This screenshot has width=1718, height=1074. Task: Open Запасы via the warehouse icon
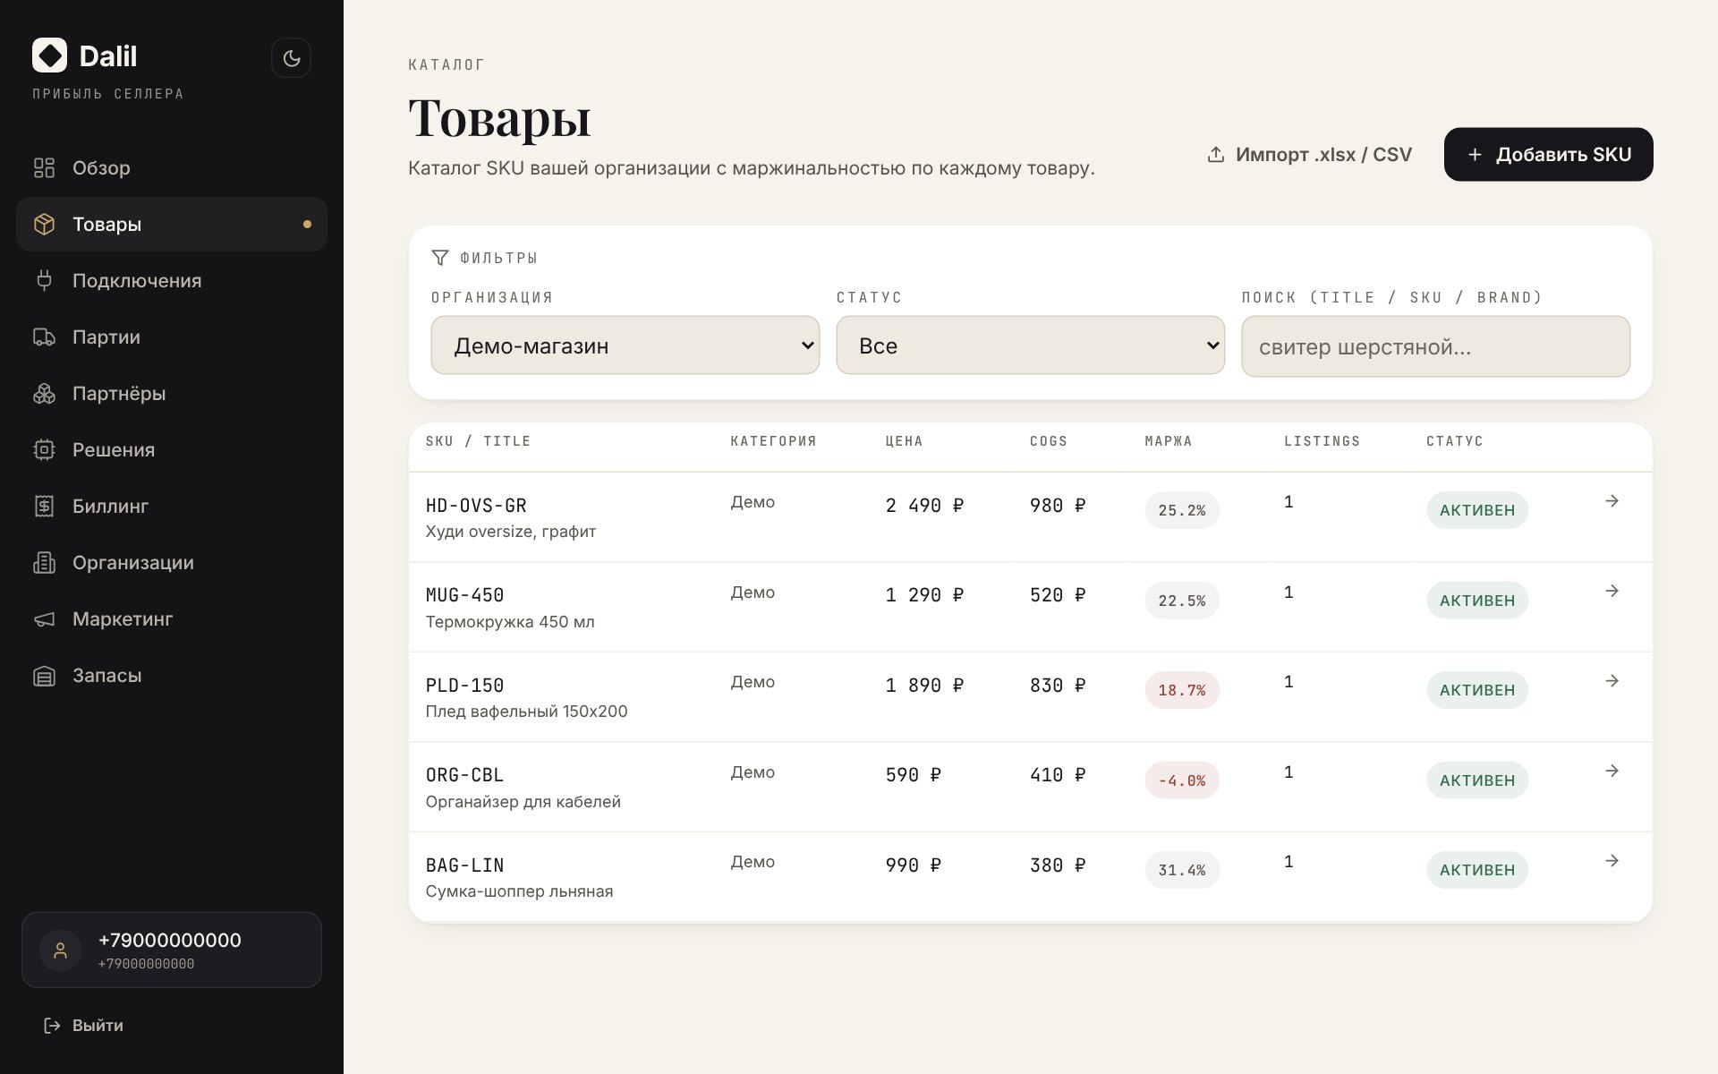pyautogui.click(x=44, y=676)
